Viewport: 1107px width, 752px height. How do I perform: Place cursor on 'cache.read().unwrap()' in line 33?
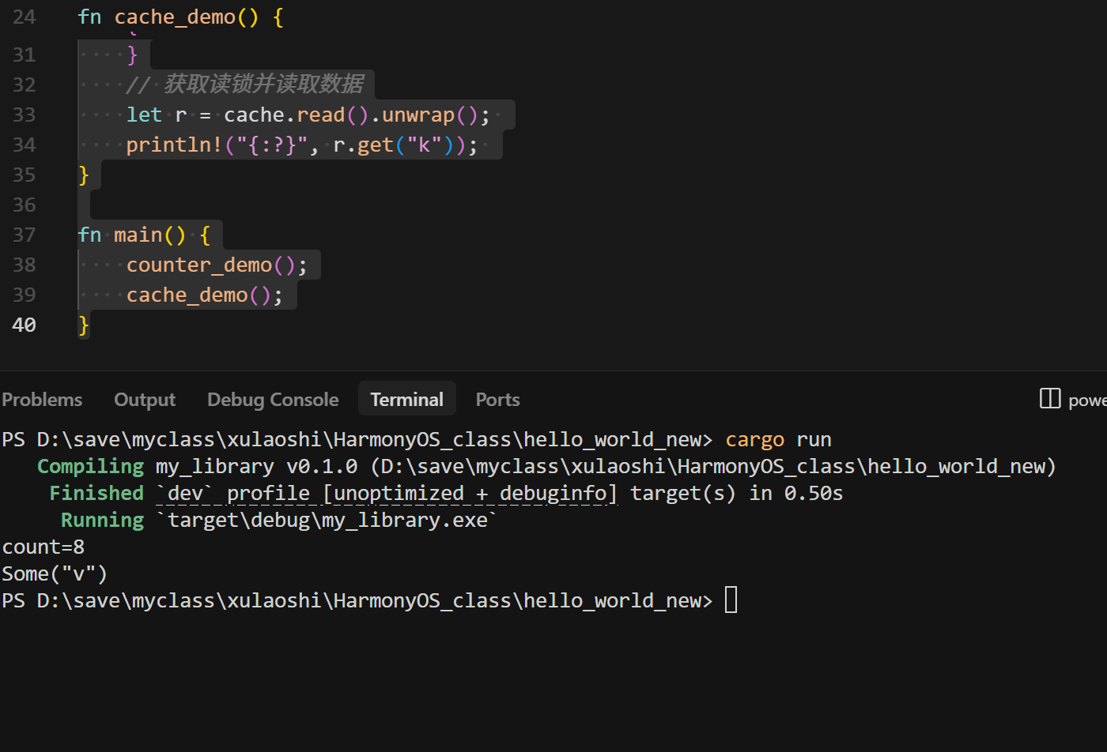coord(351,115)
